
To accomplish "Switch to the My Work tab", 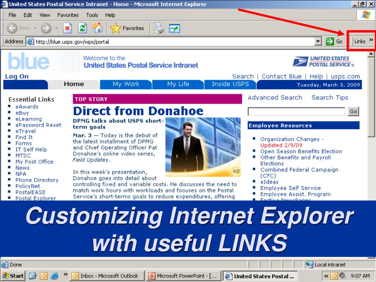I will tap(126, 84).
